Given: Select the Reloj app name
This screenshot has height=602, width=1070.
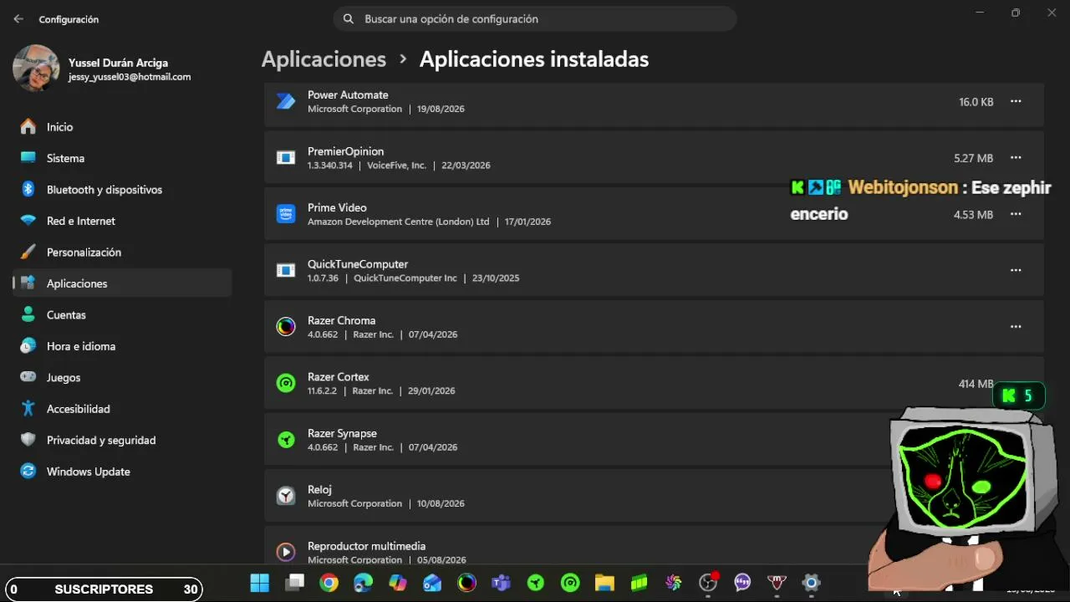Looking at the screenshot, I should [319, 489].
